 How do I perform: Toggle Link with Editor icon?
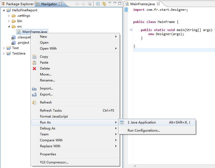(x=104, y=4)
